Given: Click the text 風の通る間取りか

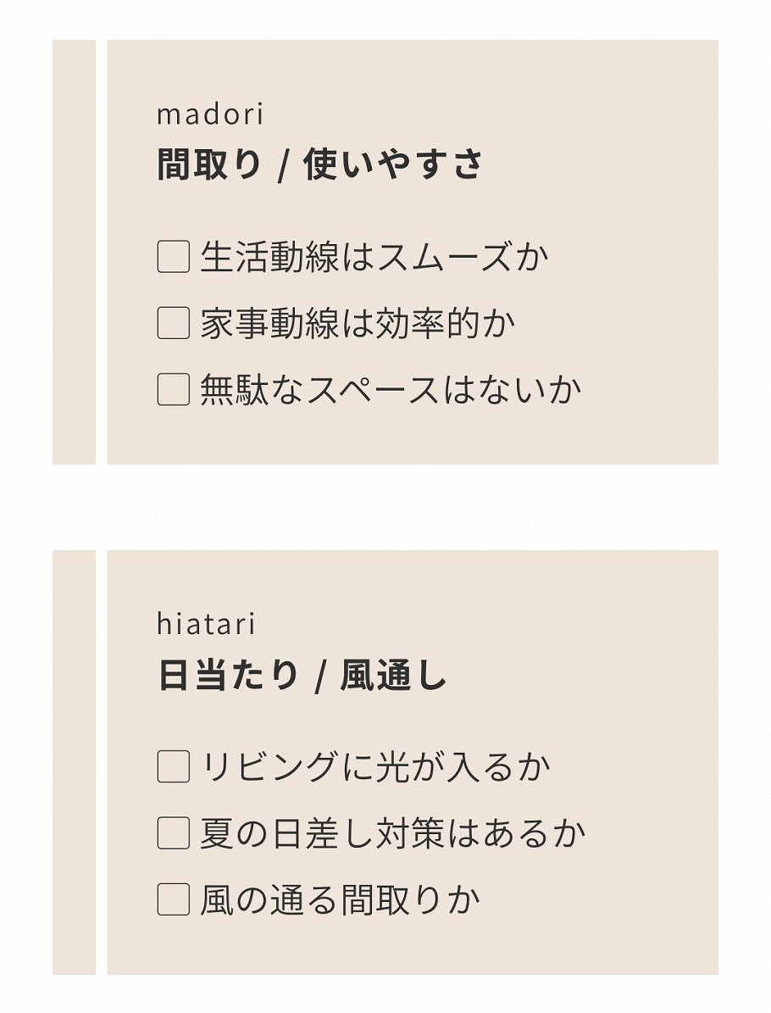Looking at the screenshot, I should click(340, 900).
